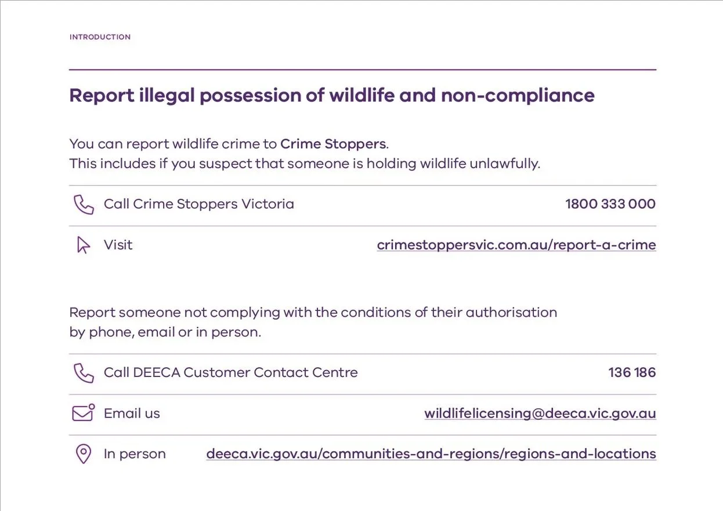Follow the deeca.vic.gov.au regions-and-locations link
The height and width of the screenshot is (511, 723).
(x=431, y=454)
